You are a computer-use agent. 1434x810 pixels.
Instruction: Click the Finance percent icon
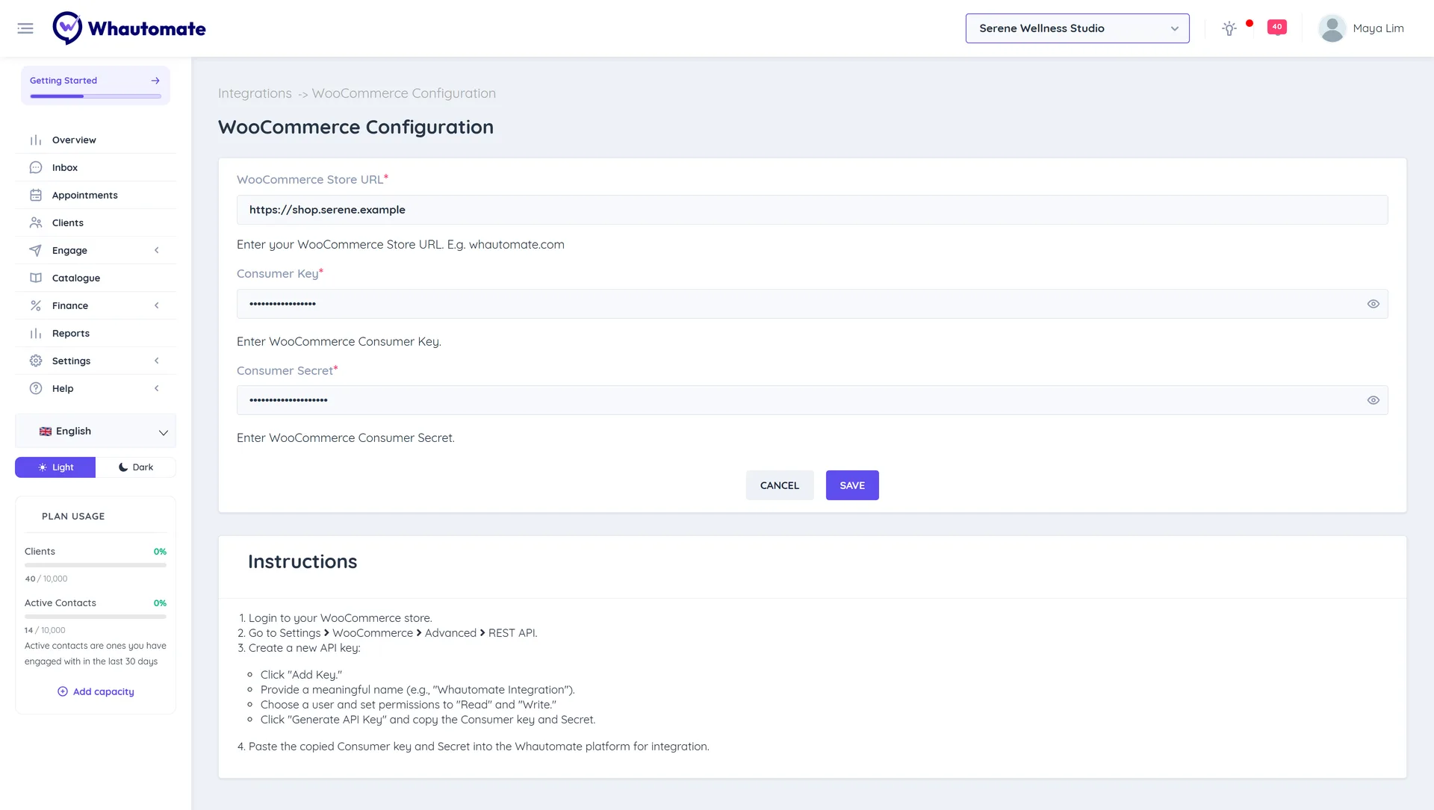point(36,306)
